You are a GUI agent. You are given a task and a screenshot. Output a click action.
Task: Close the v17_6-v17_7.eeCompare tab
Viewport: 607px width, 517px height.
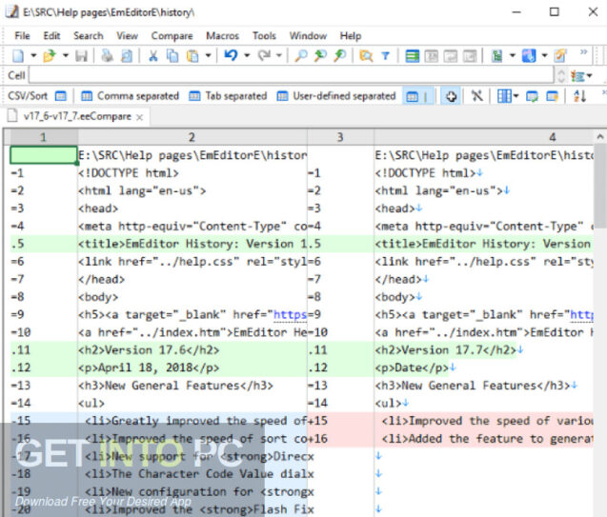[140, 117]
